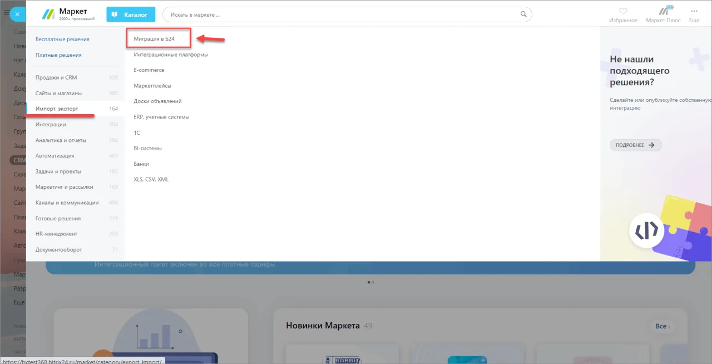Open E-commerce subcategory
Screen dimensions: 712x364
tap(149, 70)
